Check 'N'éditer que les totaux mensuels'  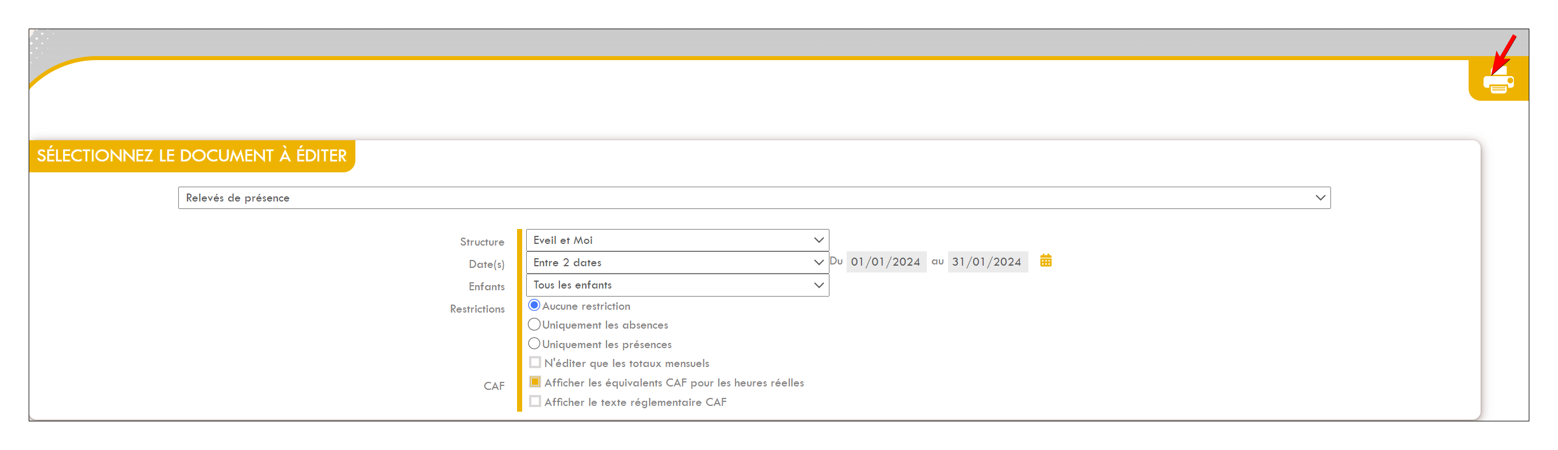tap(535, 362)
